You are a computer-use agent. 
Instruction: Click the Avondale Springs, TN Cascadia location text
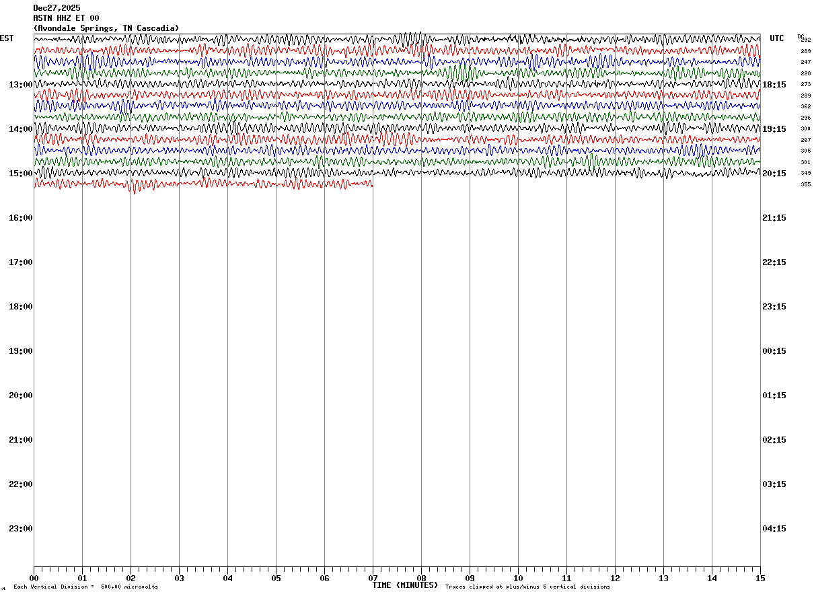[x=106, y=28]
